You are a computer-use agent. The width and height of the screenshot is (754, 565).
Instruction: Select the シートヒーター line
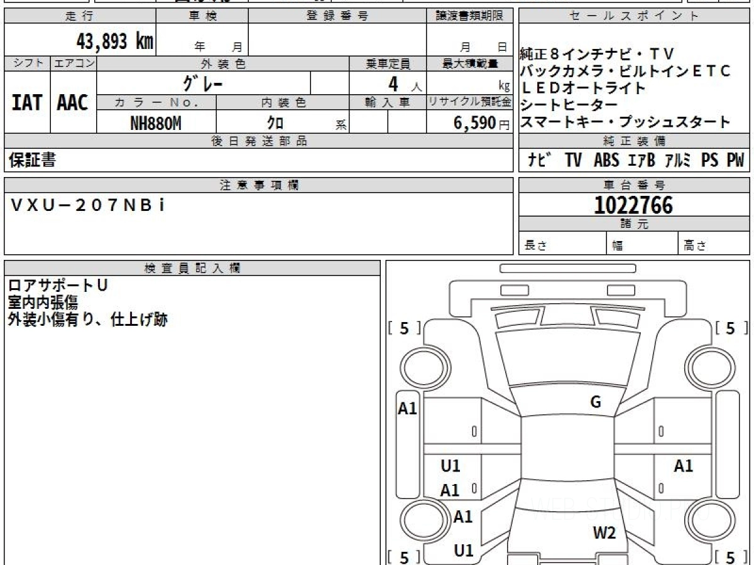[x=569, y=105]
